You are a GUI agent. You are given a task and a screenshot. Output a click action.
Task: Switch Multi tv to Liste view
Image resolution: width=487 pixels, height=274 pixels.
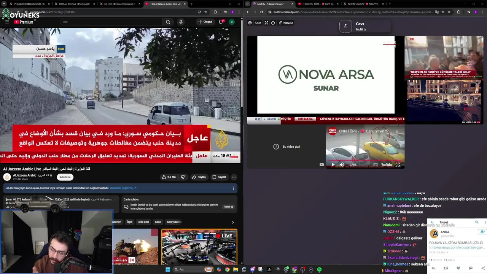point(258,23)
